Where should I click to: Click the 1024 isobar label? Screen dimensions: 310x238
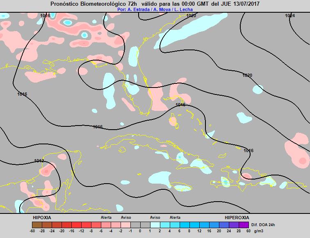pos(290,16)
